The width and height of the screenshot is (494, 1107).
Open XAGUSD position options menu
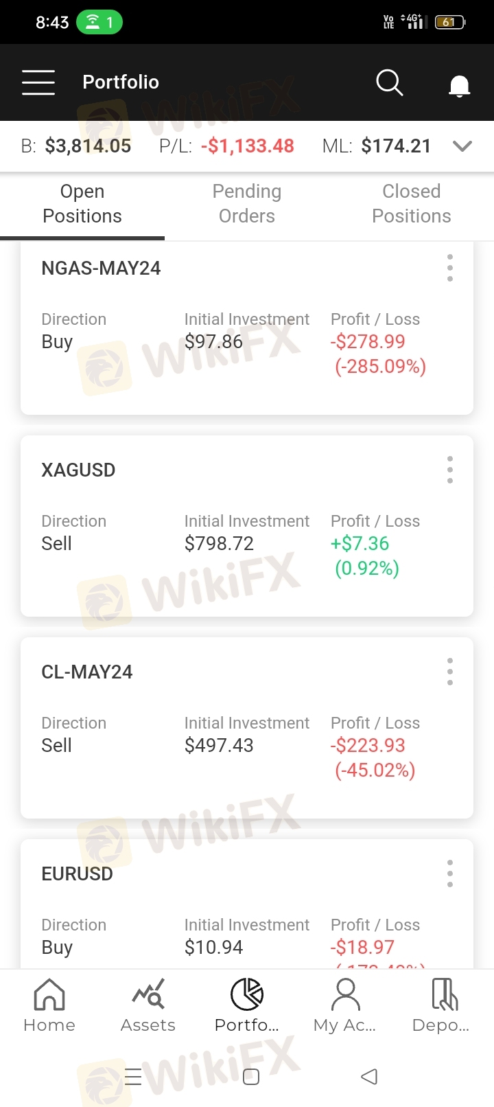(450, 470)
